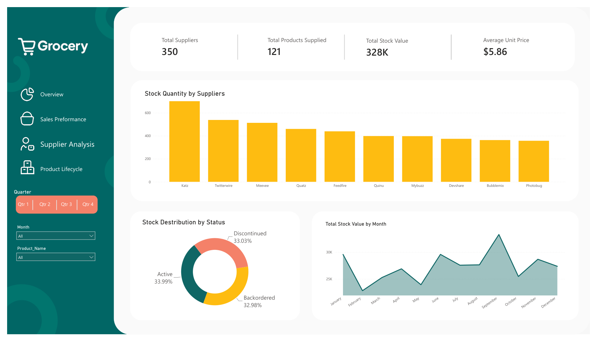Screen dimensions: 597x342
Task: Open the Sales Preformance page label
Action: (63, 119)
